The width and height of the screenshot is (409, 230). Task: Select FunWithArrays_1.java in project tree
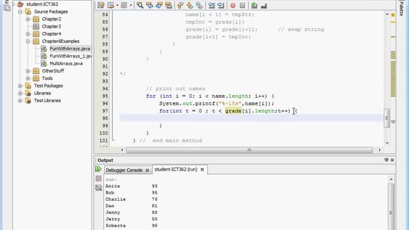pyautogui.click(x=70, y=56)
